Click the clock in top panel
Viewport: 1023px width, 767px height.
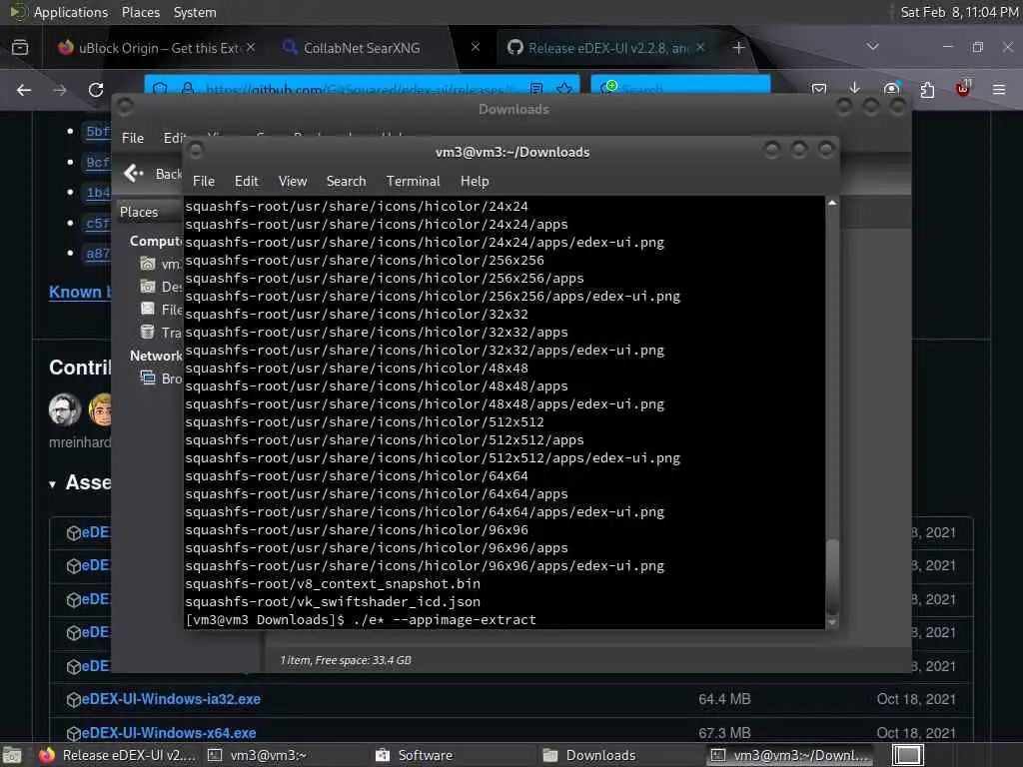pyautogui.click(x=959, y=12)
